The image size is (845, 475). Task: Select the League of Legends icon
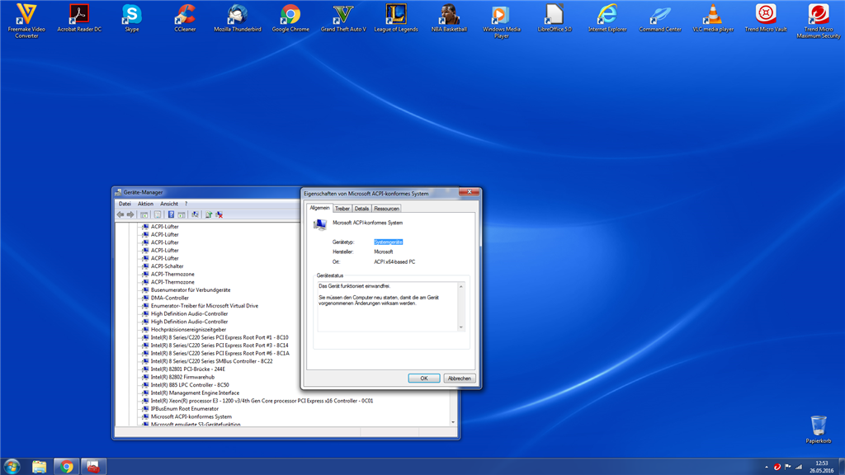coord(396,18)
